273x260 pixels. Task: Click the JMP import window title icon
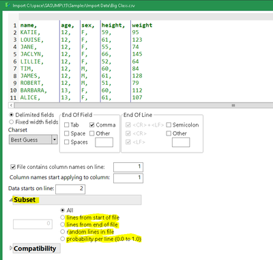7,5
